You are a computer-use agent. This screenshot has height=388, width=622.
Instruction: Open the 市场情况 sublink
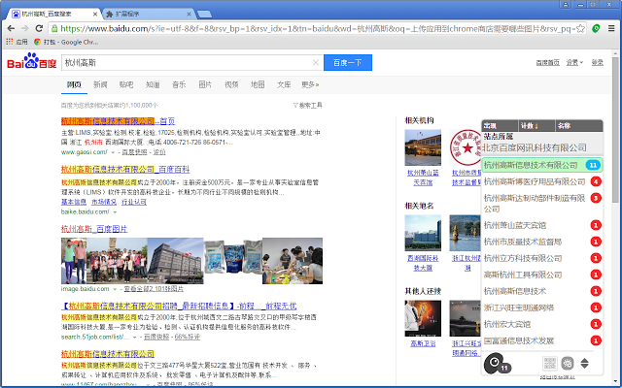pyautogui.click(x=104, y=202)
